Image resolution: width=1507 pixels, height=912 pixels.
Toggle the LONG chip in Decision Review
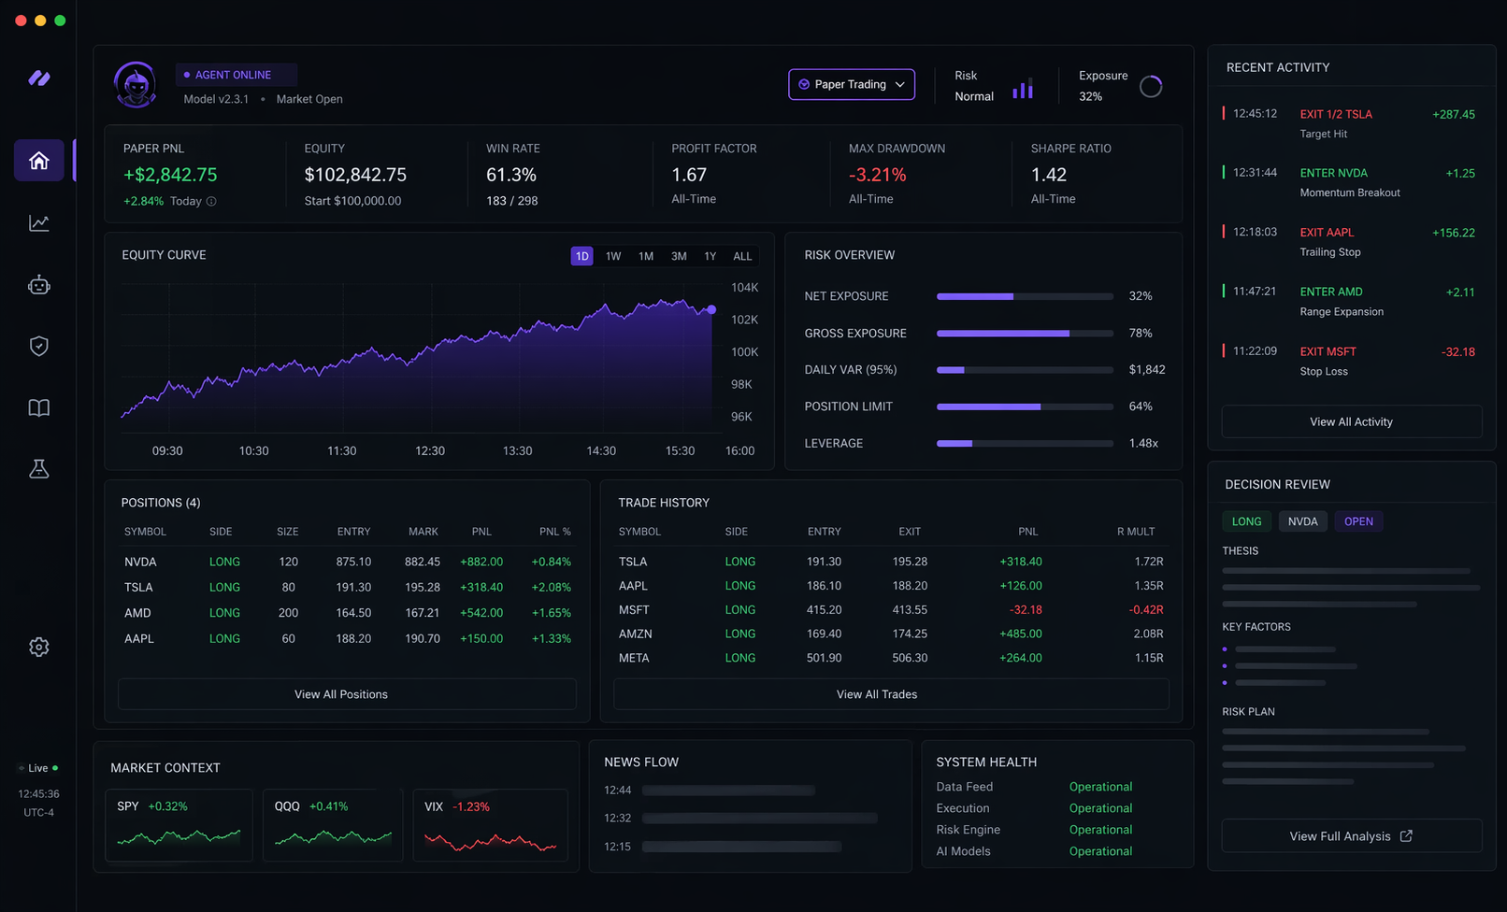pos(1246,521)
